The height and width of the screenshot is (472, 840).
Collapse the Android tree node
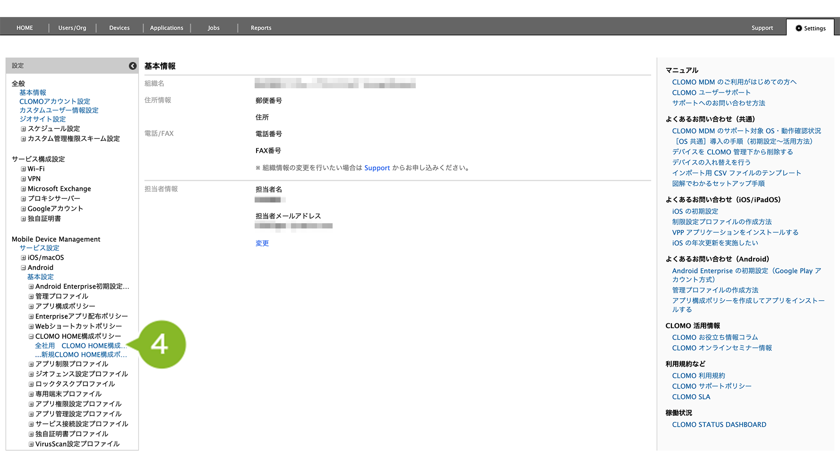point(23,268)
